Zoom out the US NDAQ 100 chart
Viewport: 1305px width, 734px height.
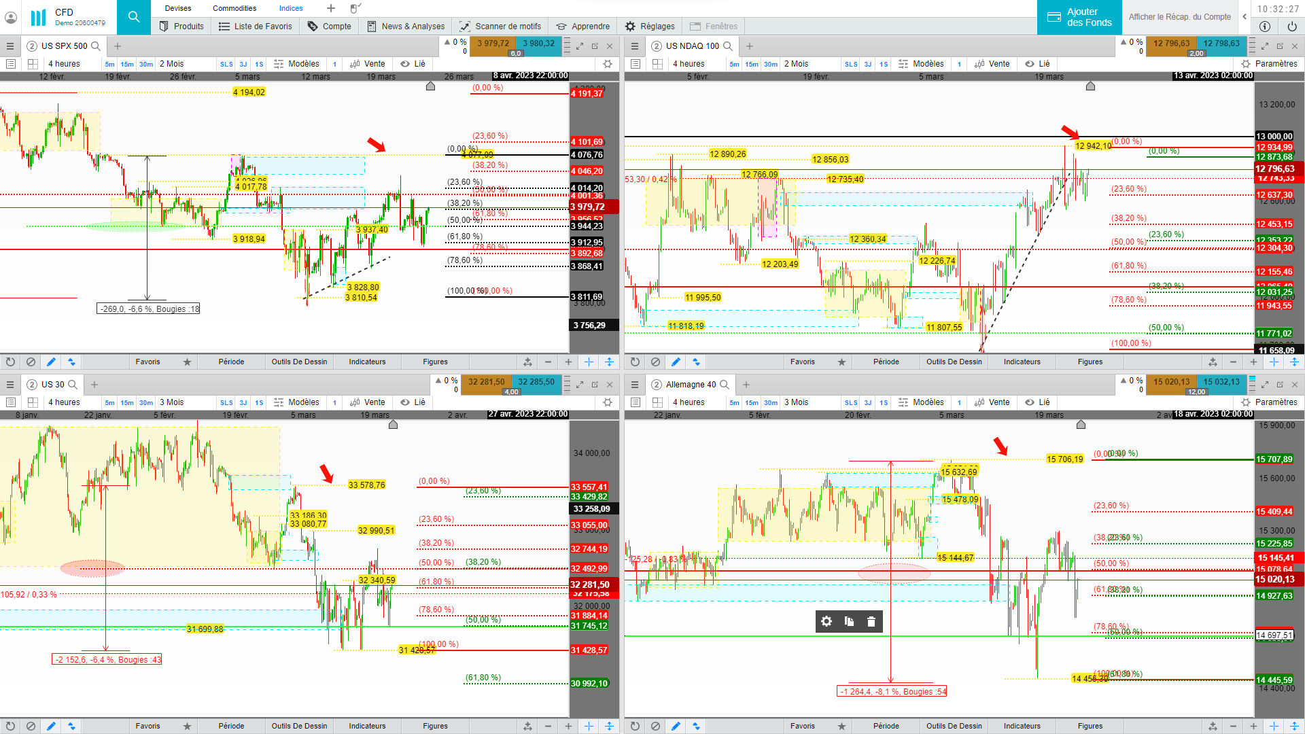(x=1233, y=362)
